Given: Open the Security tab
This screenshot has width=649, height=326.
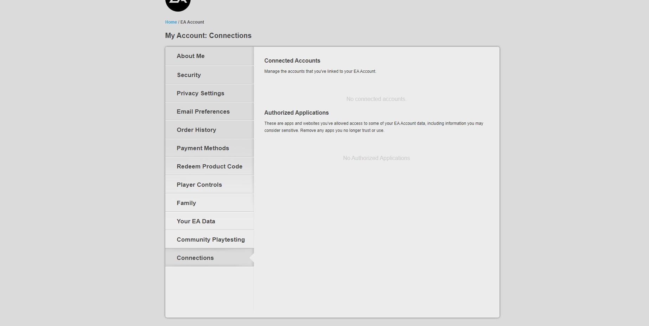Looking at the screenshot, I should pyautogui.click(x=210, y=75).
